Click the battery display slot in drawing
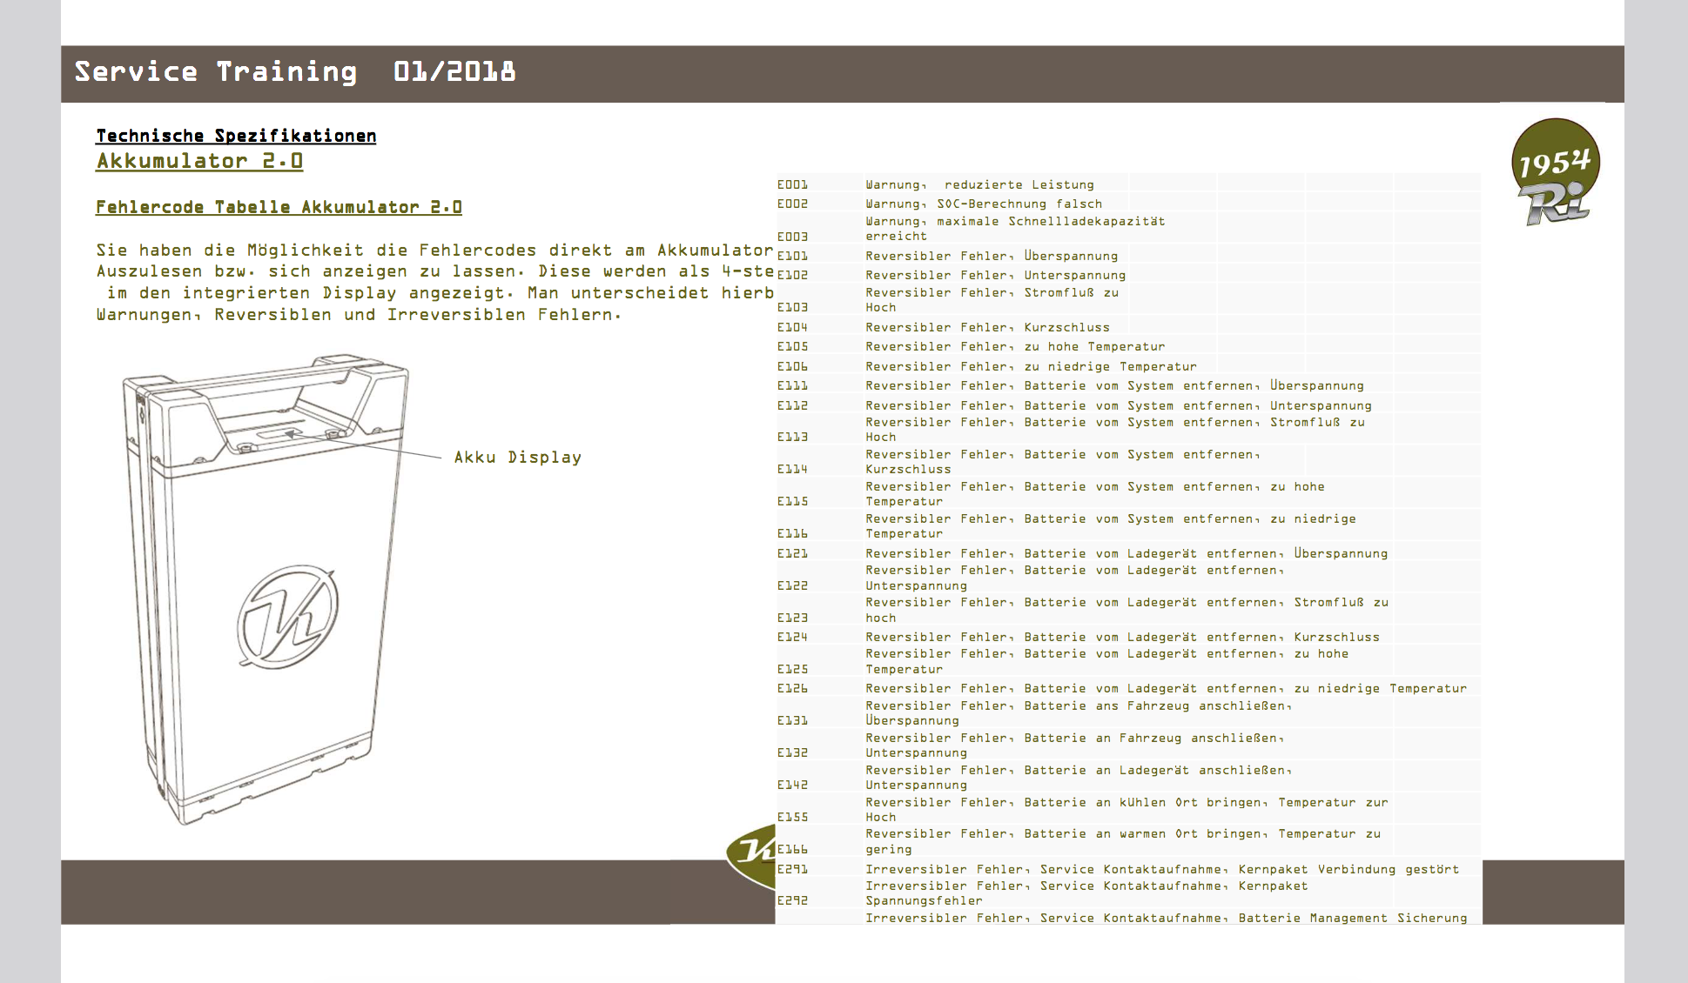Image resolution: width=1688 pixels, height=983 pixels. click(x=280, y=432)
